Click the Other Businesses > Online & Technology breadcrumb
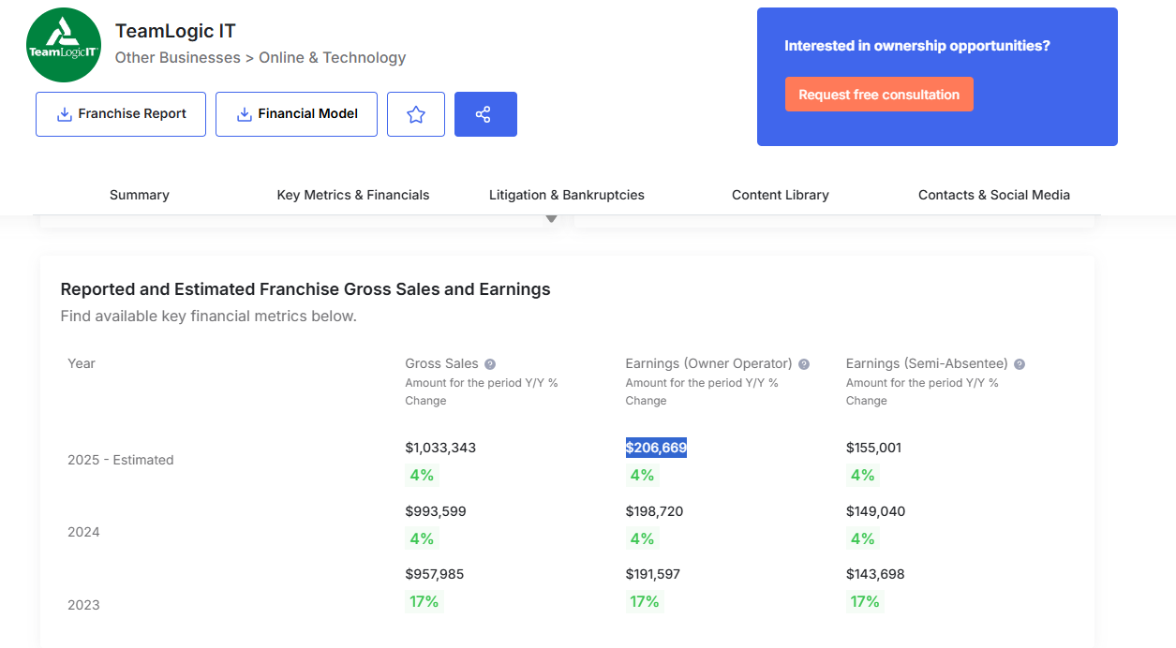 (x=261, y=57)
